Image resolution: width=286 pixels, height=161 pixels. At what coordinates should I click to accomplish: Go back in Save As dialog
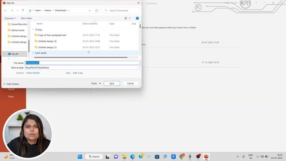(x=5, y=11)
